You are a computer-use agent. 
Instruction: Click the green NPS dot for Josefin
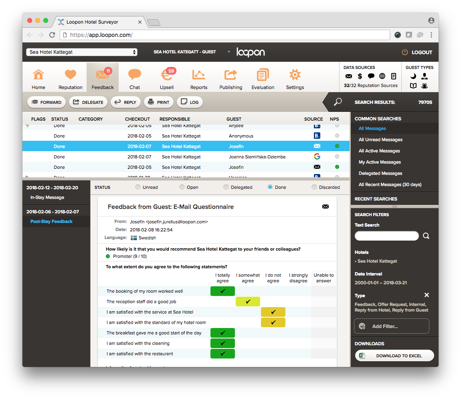[337, 146]
